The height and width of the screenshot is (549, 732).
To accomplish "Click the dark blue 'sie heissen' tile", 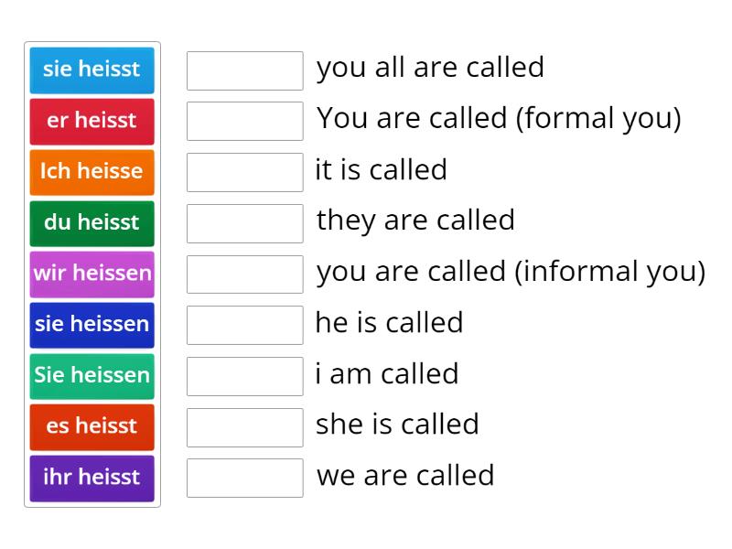I will tap(91, 325).
